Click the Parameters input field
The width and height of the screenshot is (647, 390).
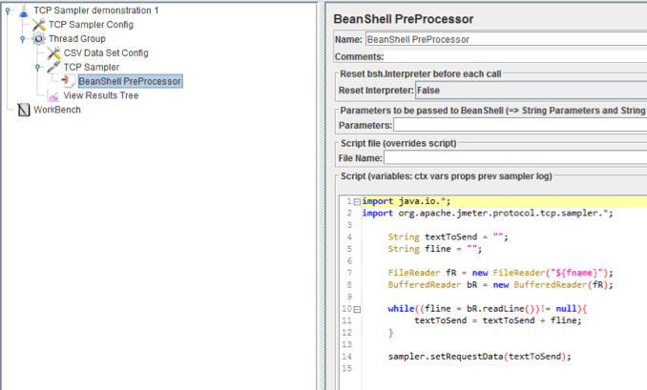520,125
